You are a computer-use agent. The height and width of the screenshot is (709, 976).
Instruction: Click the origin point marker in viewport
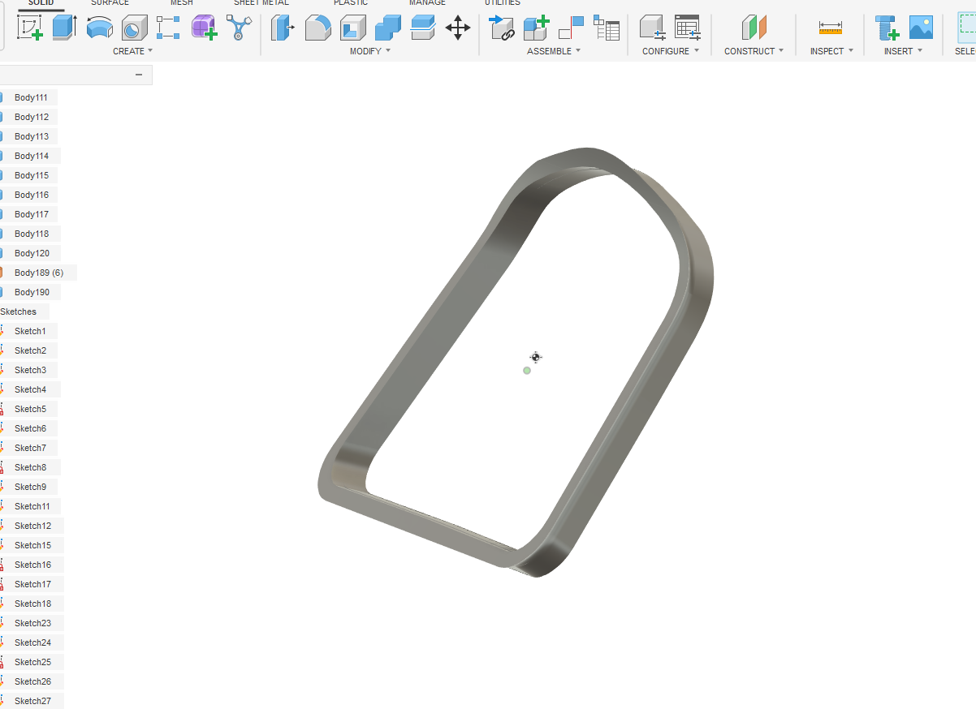coord(536,357)
